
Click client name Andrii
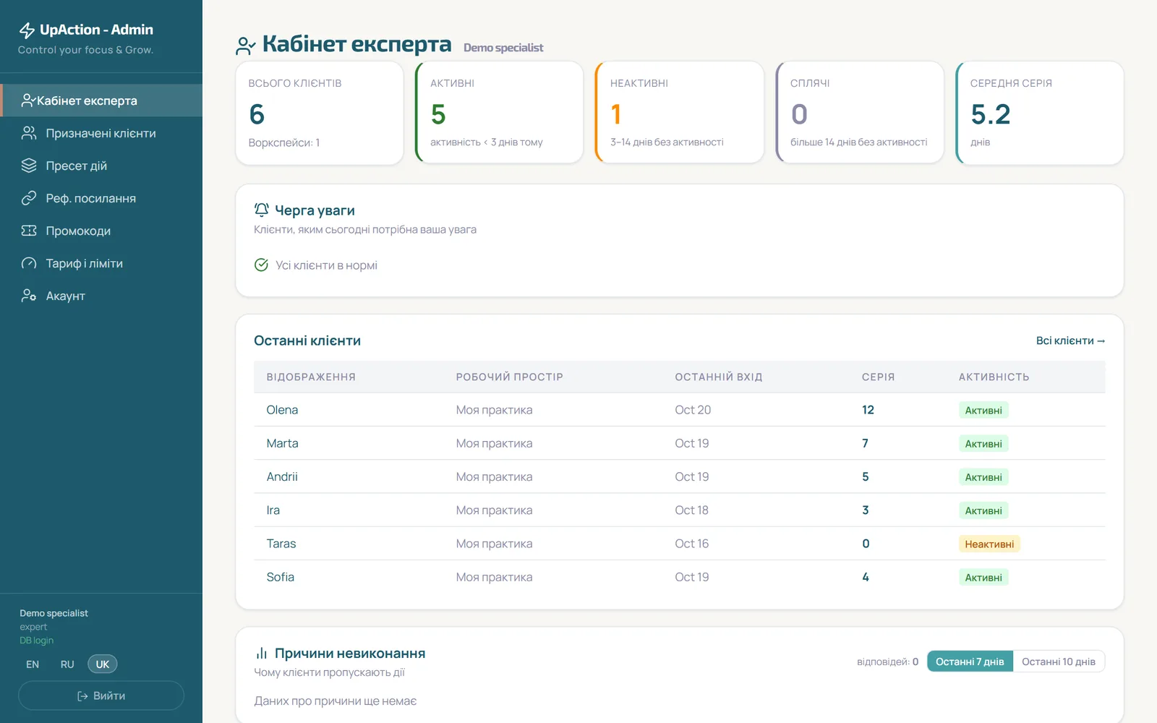(x=282, y=476)
